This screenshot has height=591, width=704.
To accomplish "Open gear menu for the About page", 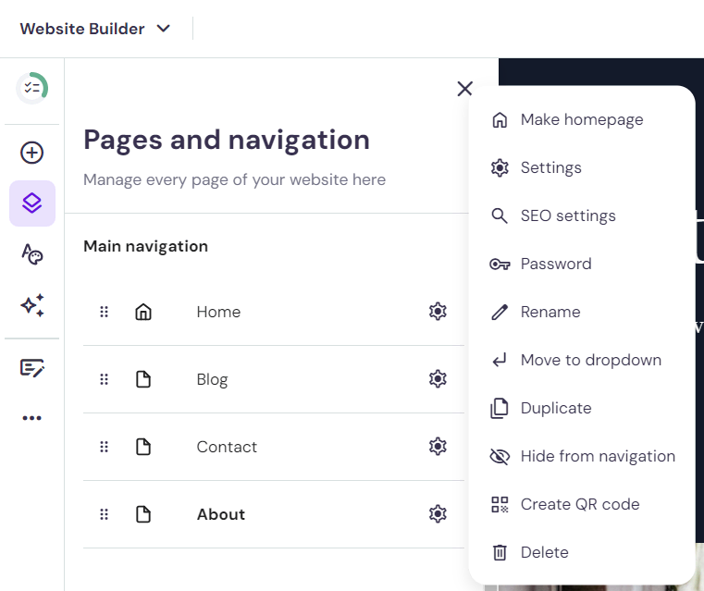I will coord(438,514).
